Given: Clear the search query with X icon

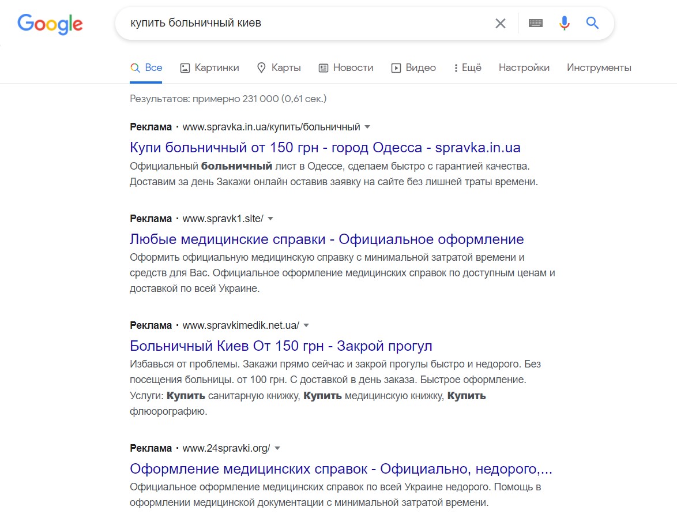Looking at the screenshot, I should 500,24.
